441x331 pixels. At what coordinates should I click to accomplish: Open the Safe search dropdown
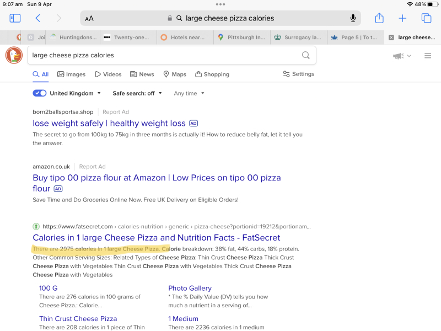point(137,93)
